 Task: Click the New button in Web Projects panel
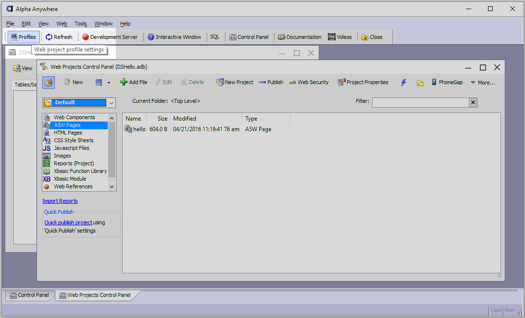[x=74, y=82]
